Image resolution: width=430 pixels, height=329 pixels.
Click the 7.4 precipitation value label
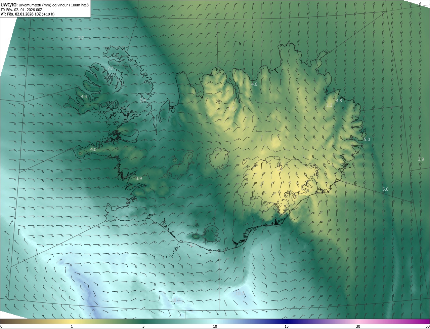click(x=143, y=100)
